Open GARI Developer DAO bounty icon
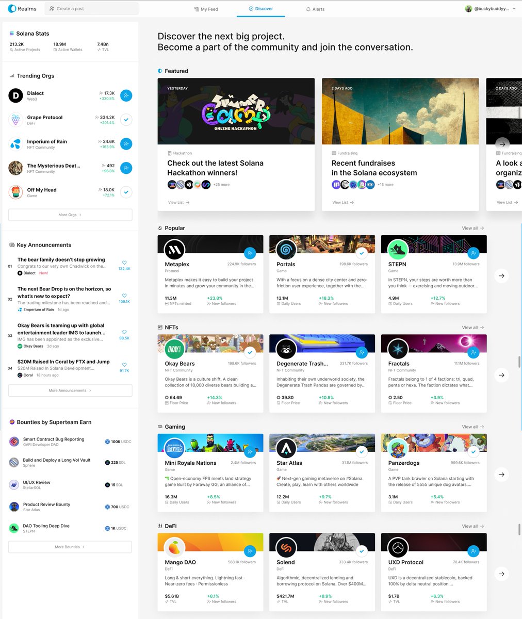Viewport: 522px width, 619px height. tap(14, 442)
